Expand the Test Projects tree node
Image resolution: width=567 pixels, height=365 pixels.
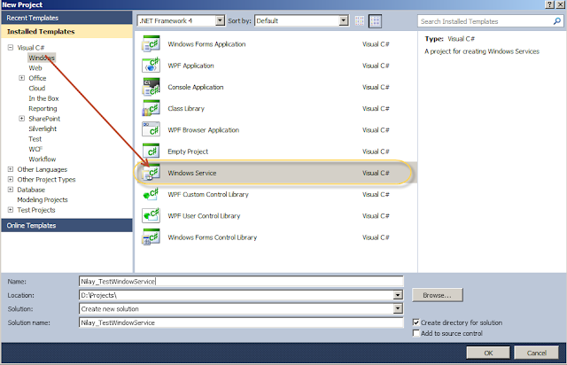pos(11,209)
